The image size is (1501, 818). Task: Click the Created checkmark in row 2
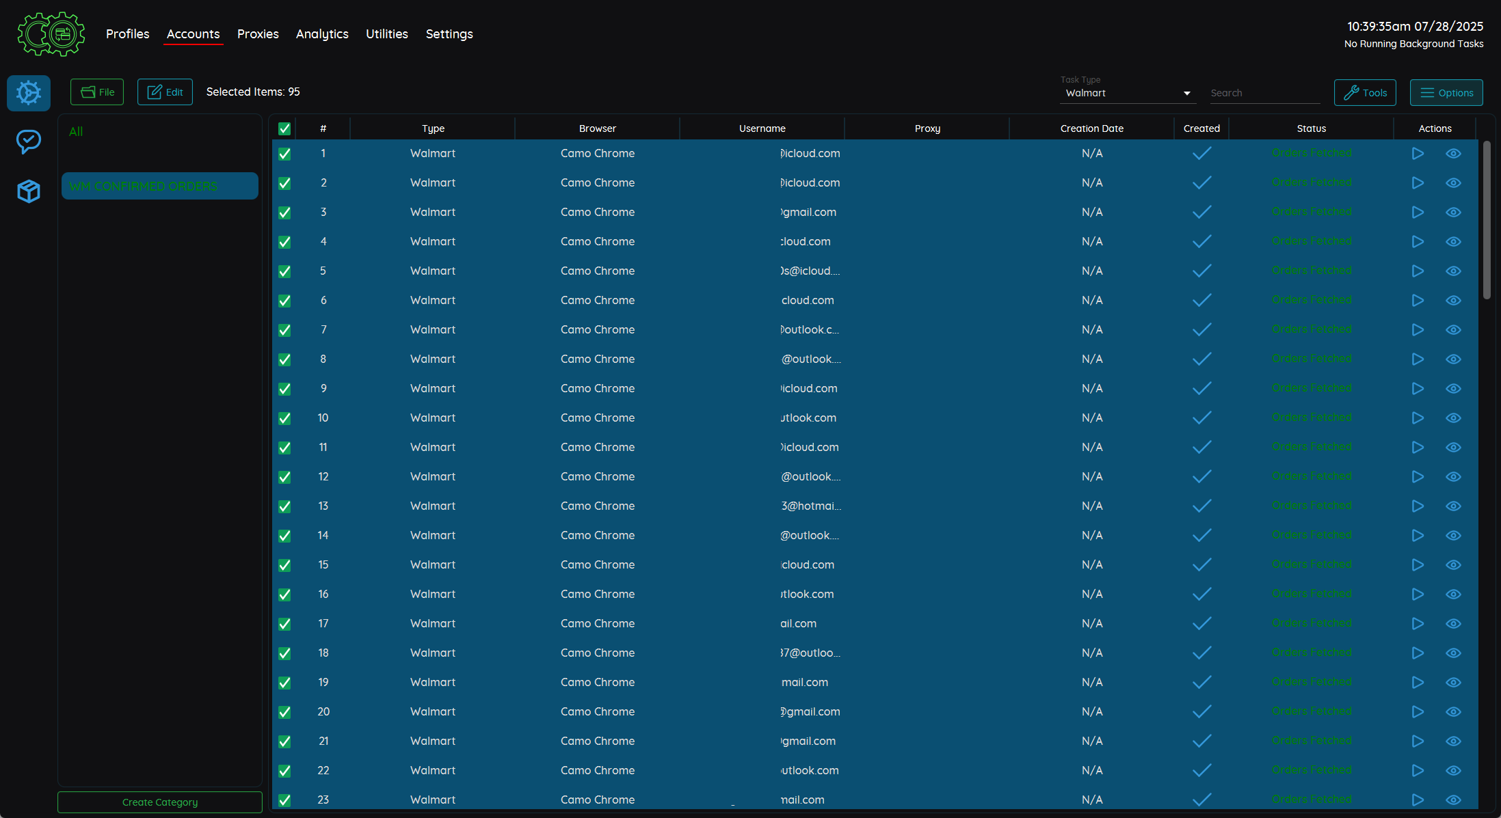coord(1201,183)
